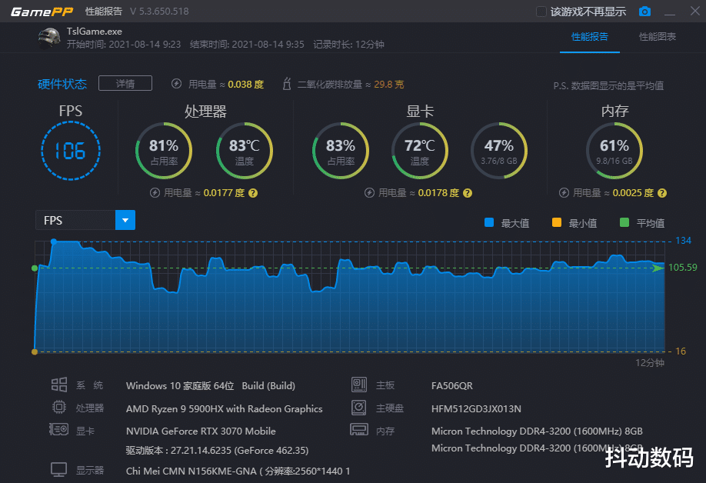Click the GPU power lightning icon
Viewport: 706px width, 483px height.
[369, 193]
